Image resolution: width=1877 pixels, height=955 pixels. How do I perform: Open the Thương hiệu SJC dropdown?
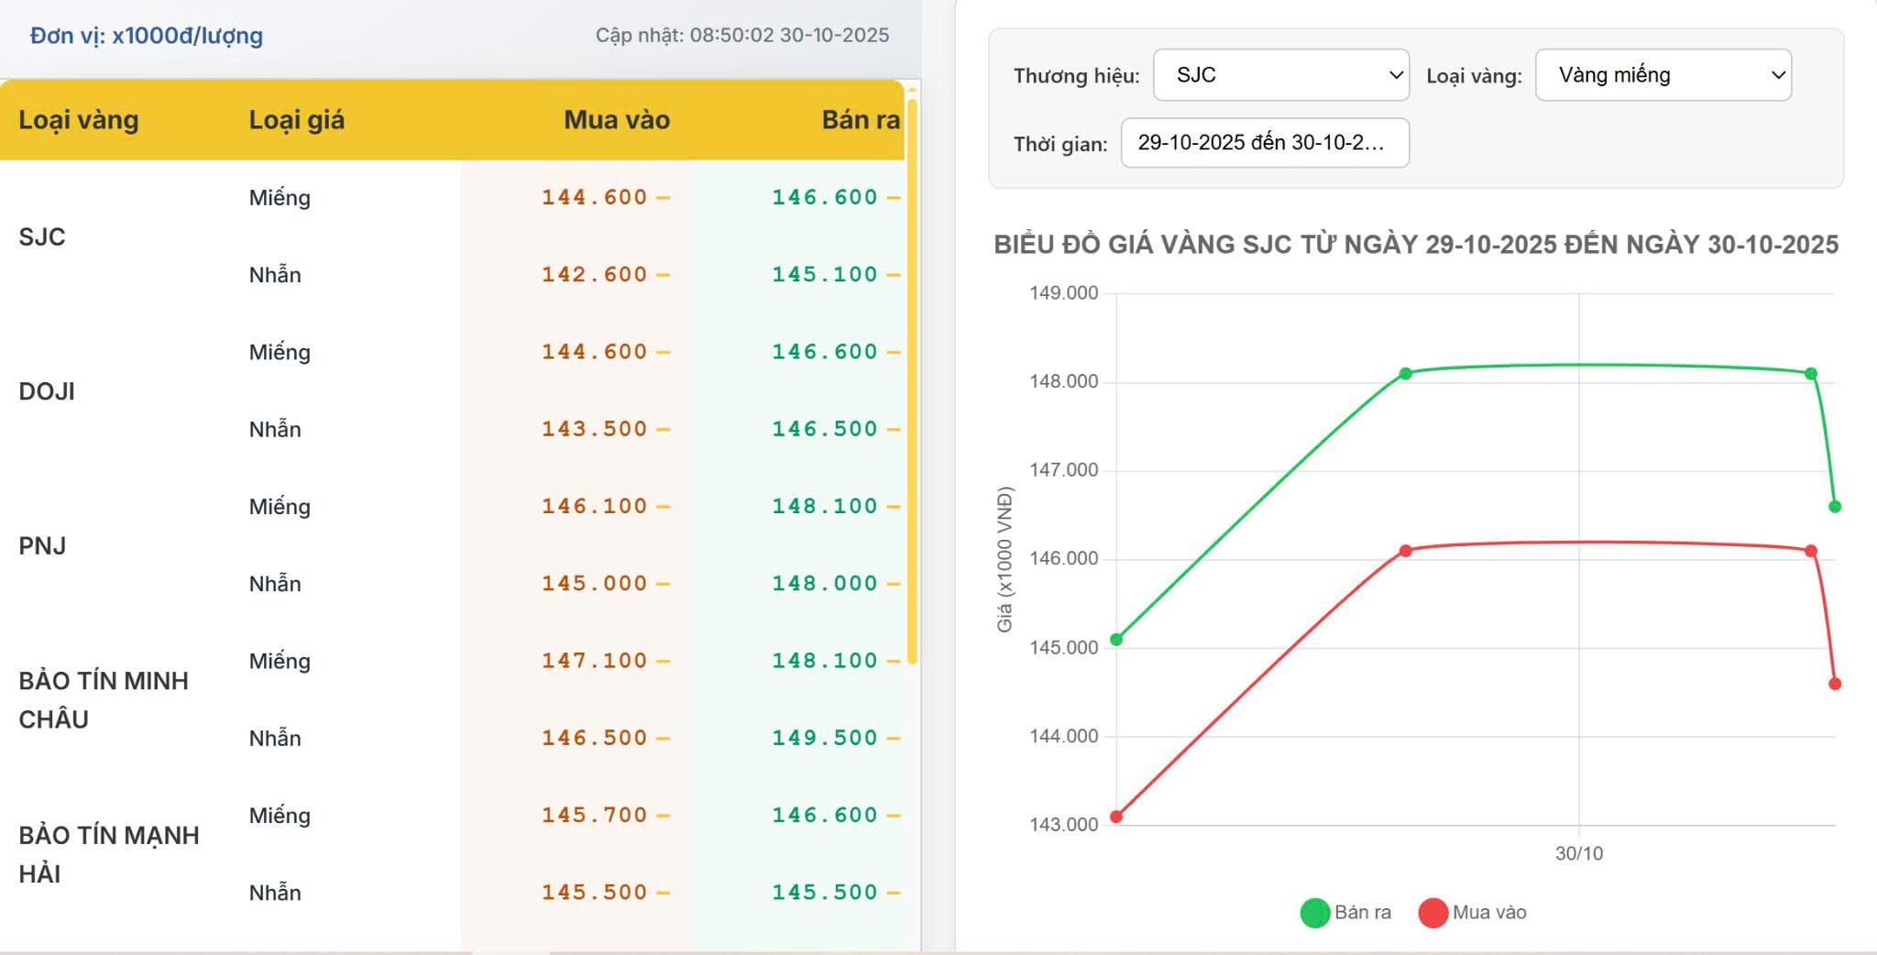(1280, 75)
